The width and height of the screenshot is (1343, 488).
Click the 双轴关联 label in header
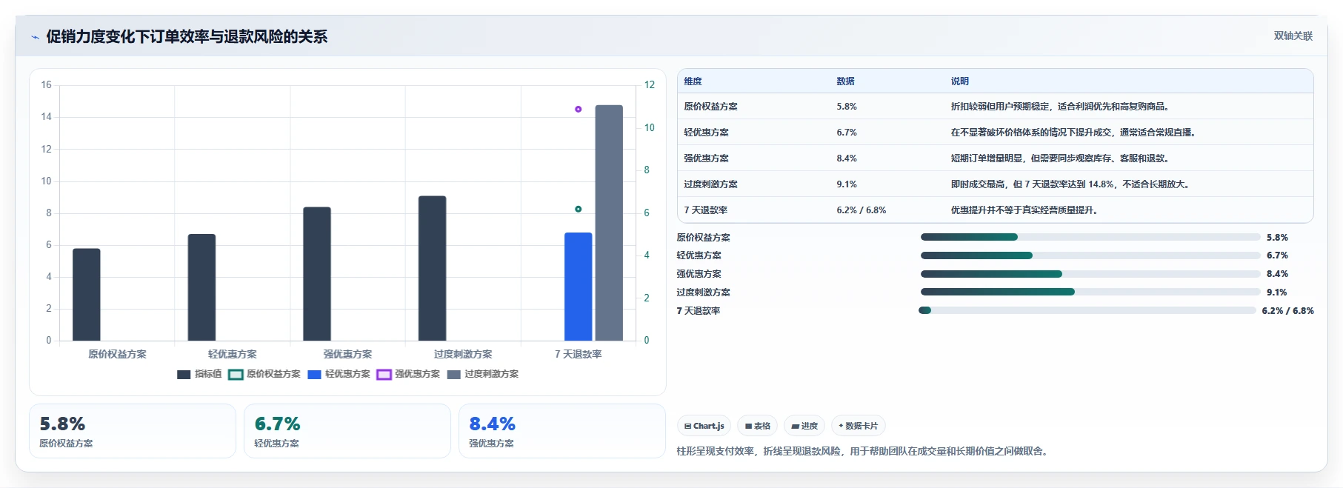pos(1293,36)
